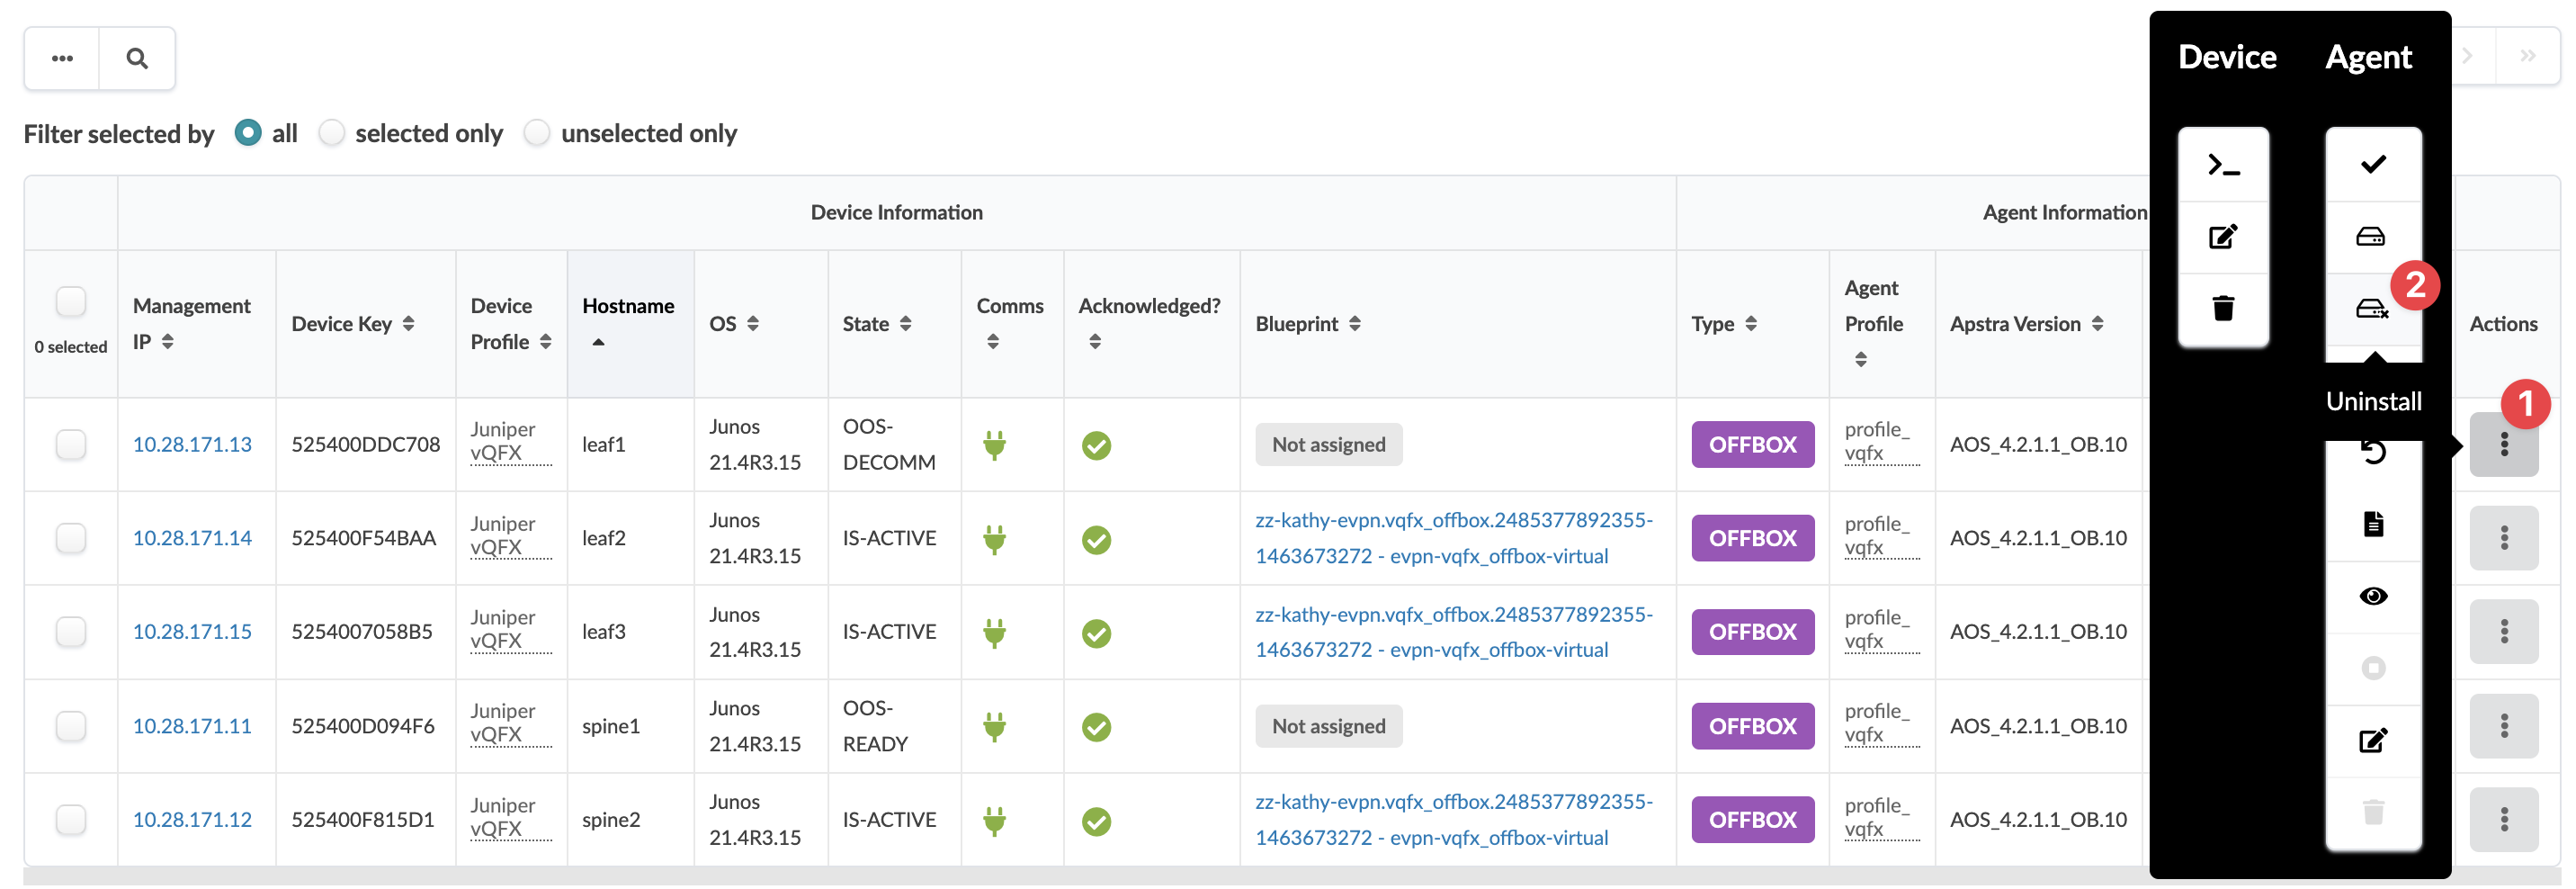Click the agent check (checkmark) icon
Image resolution: width=2576 pixels, height=889 pixels.
pos(2372,165)
